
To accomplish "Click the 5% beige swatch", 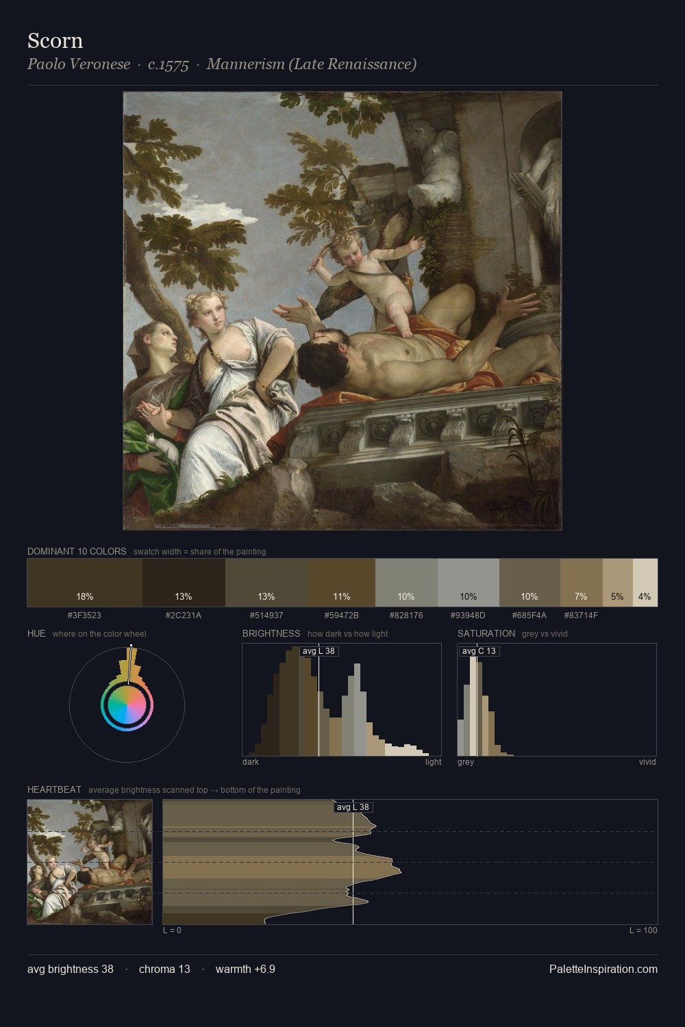I will [x=618, y=583].
